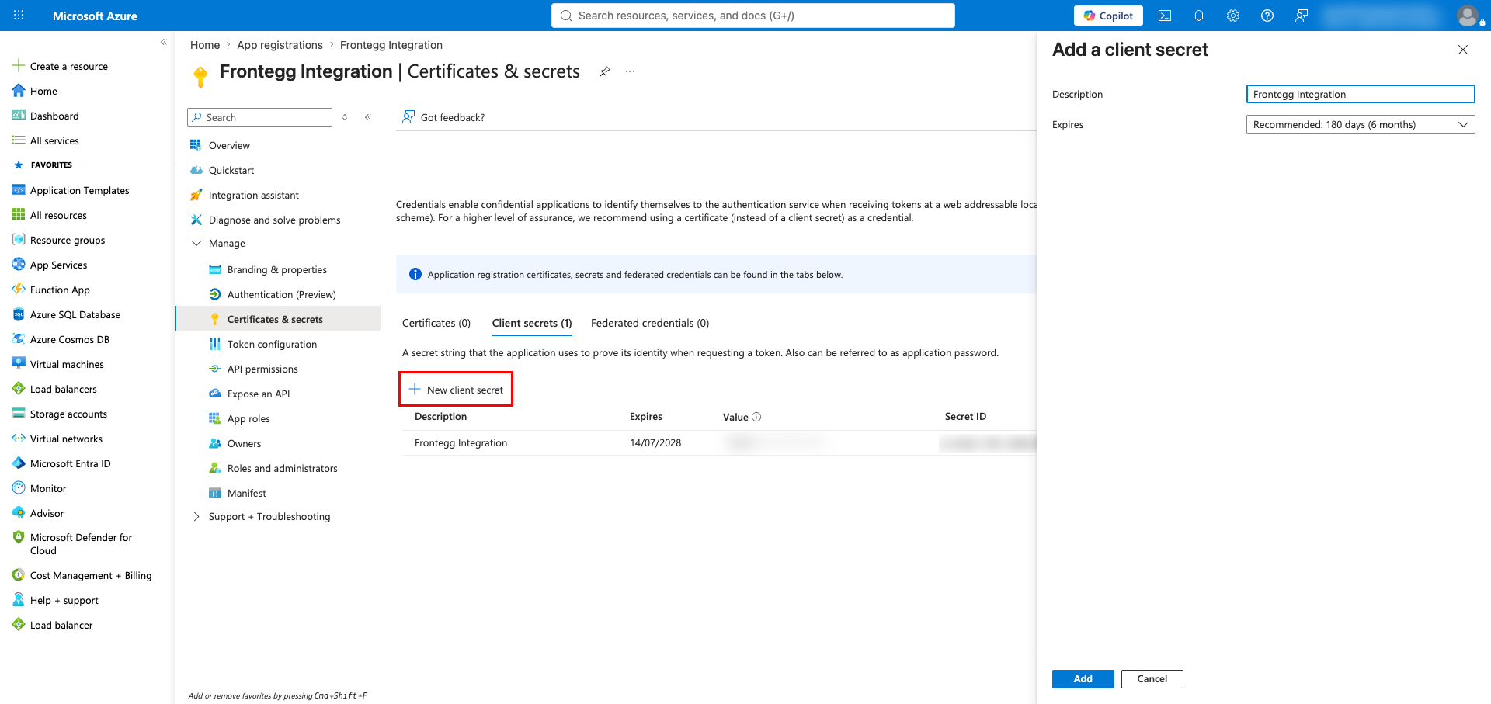Click the resource menu Search box
This screenshot has width=1491, height=704.
tap(259, 117)
